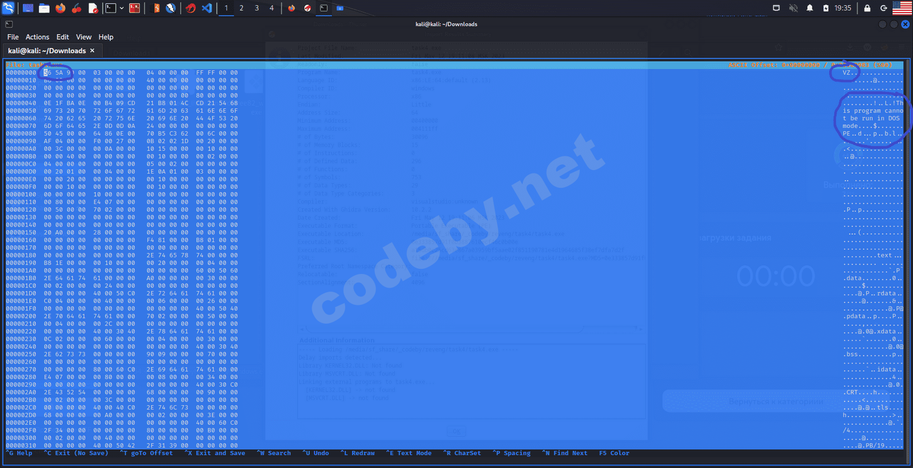The image size is (913, 468).
Task: Click the terminal window title bar icon
Action: 9,24
